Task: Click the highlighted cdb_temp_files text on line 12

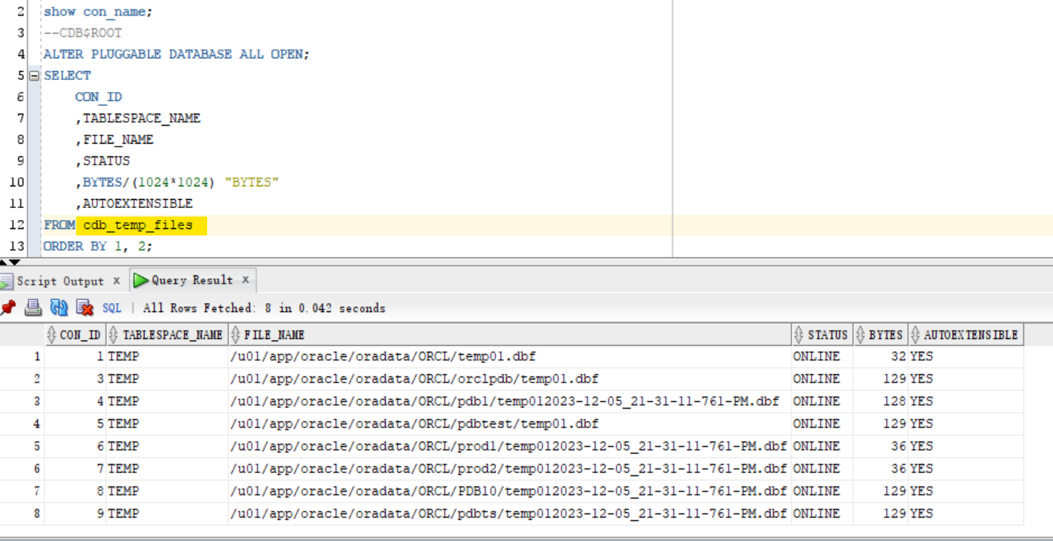Action: [138, 224]
